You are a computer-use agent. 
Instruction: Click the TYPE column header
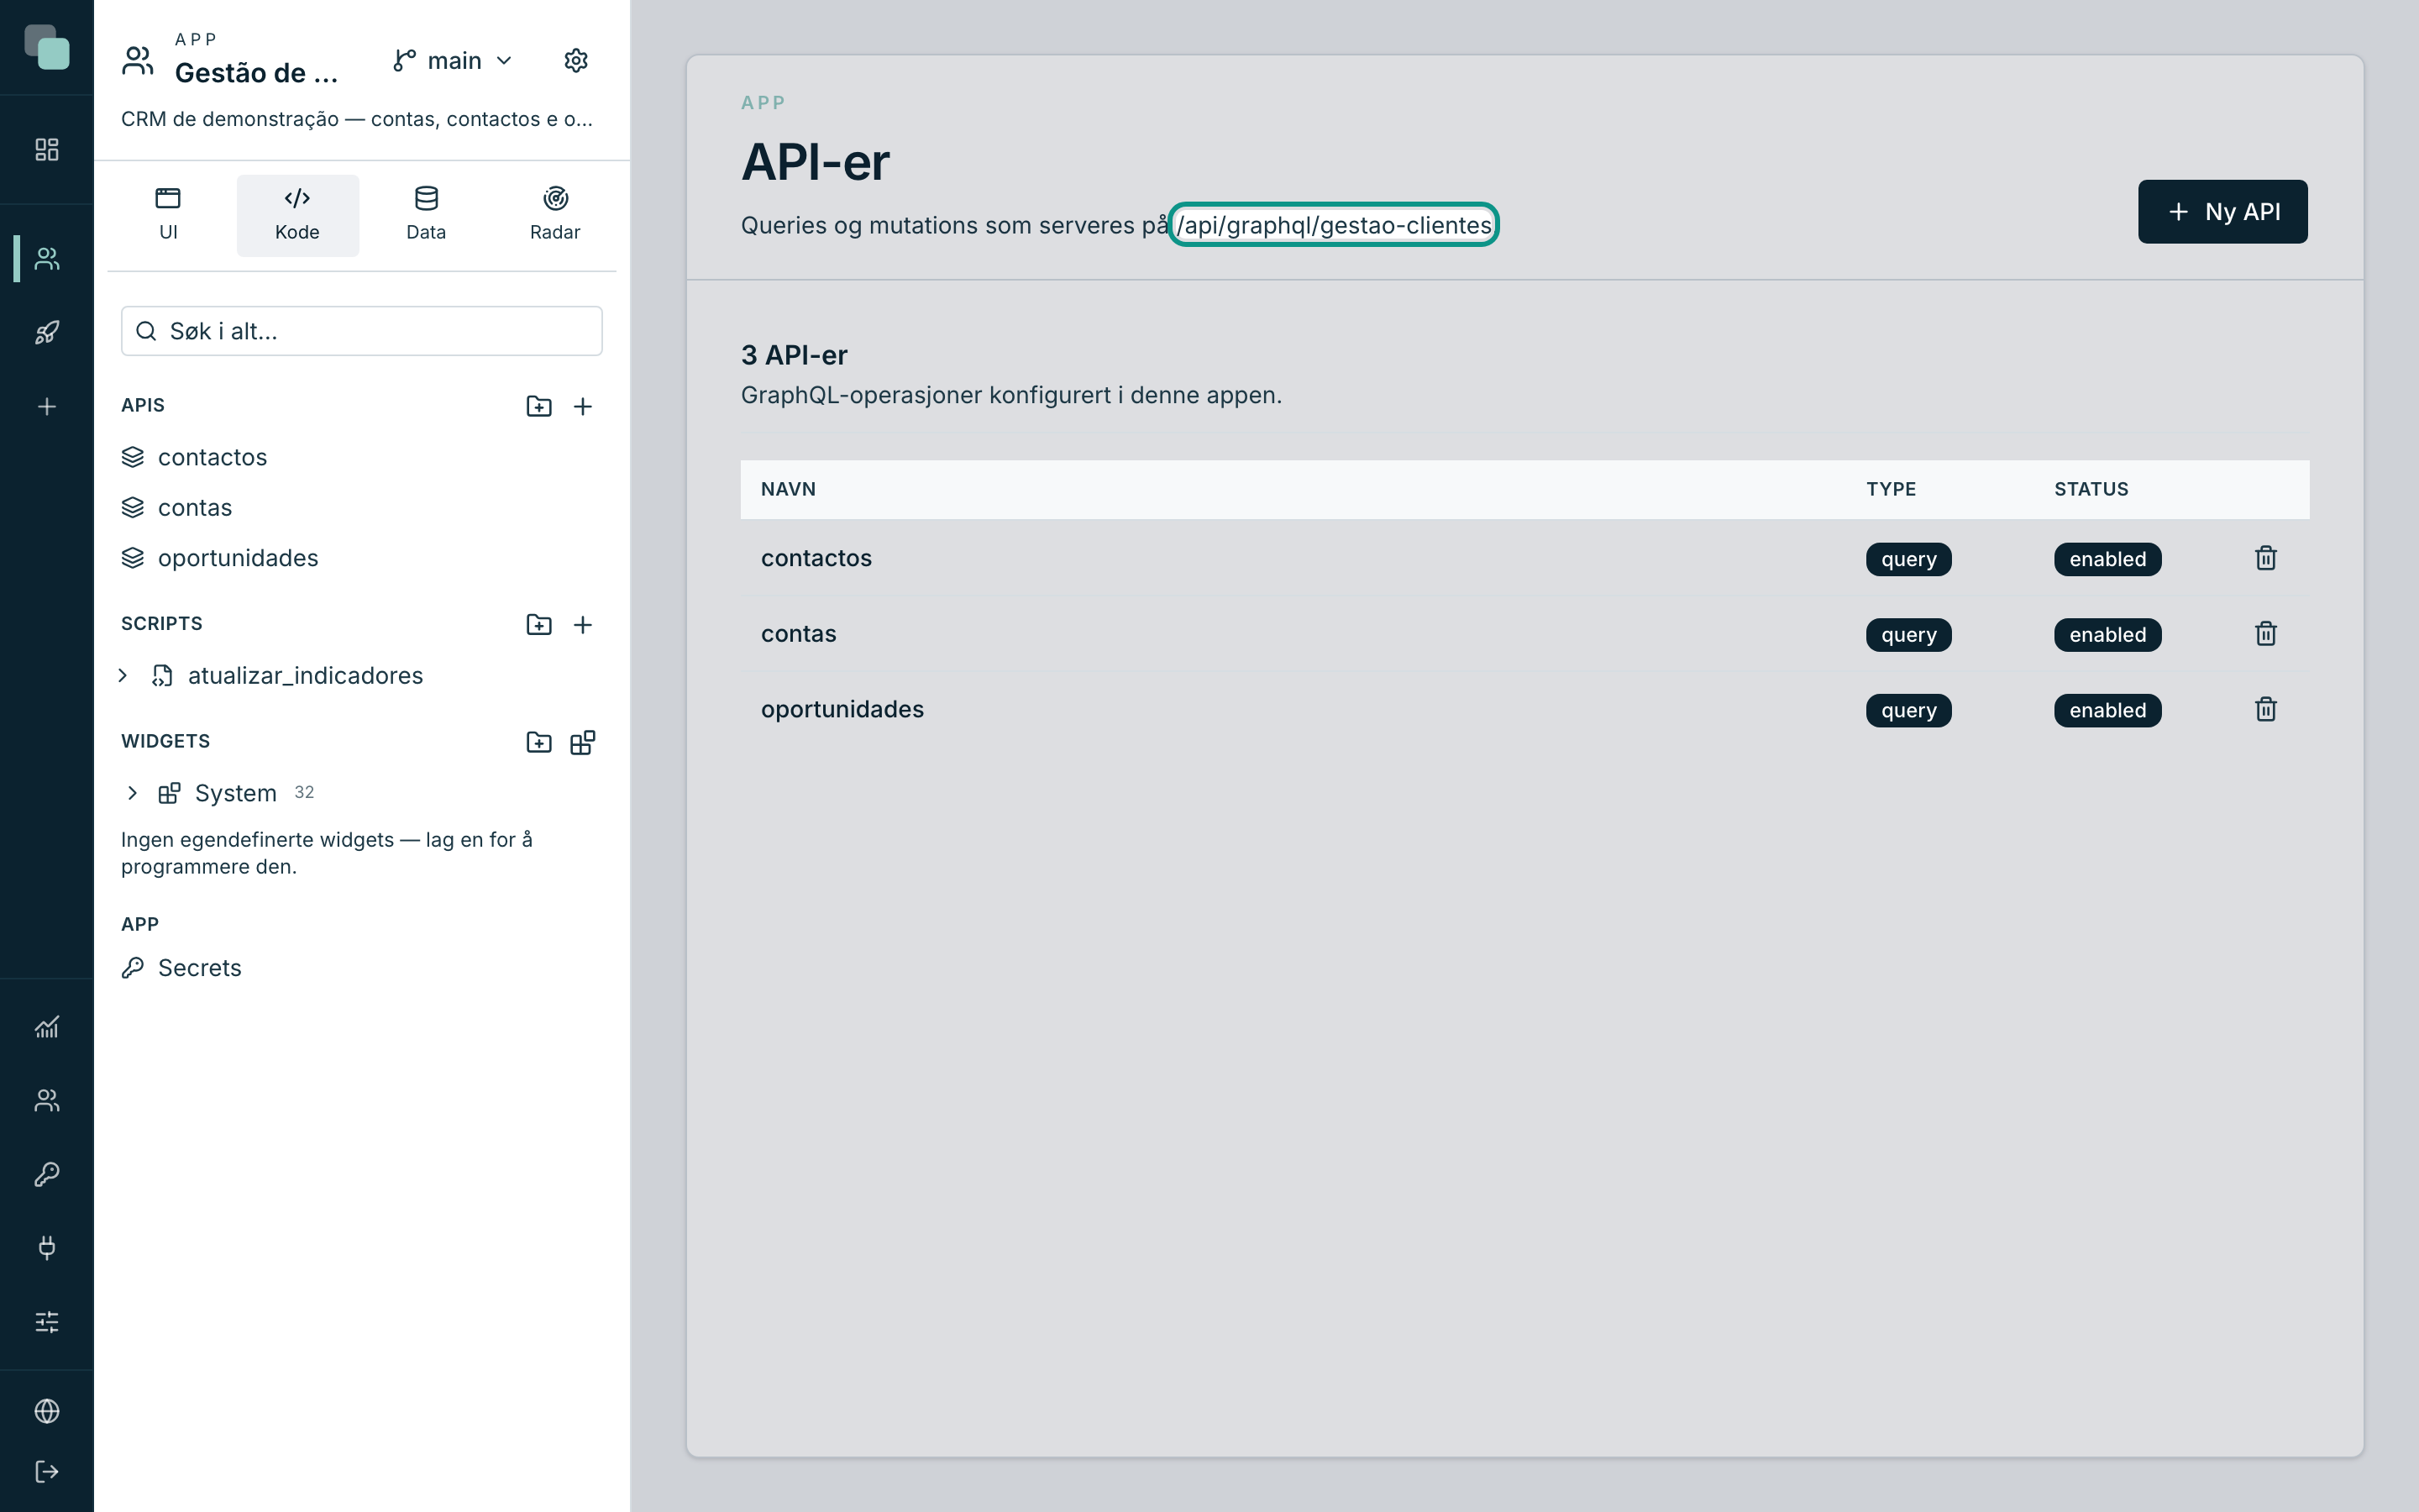click(x=1890, y=489)
